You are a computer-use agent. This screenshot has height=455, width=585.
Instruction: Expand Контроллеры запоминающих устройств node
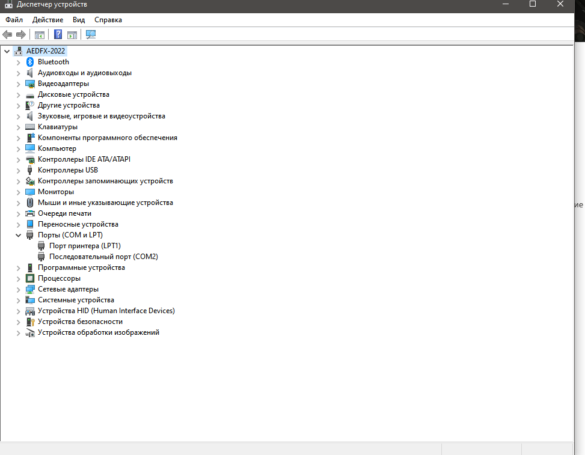coord(18,182)
